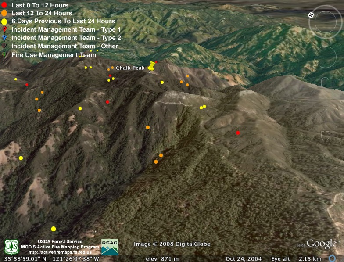344x262 pixels.
Task: Click the red Last 0 To 12 Hours legend dot
Action: click(x=4, y=5)
